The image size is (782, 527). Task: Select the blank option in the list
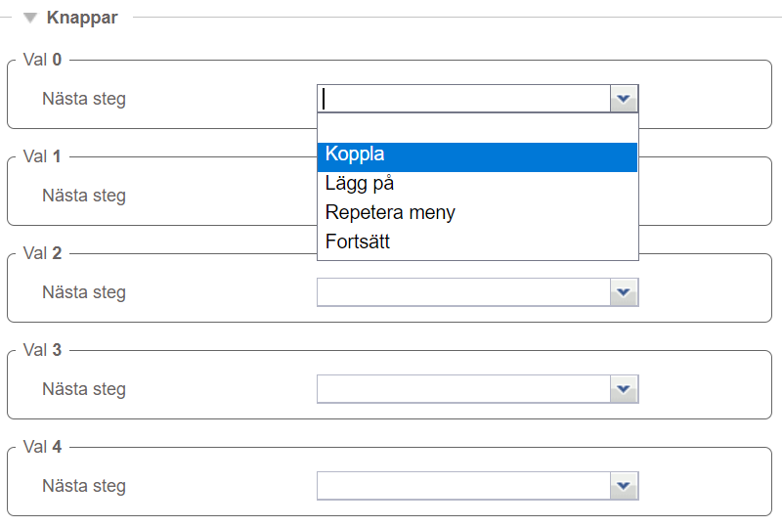coord(477,128)
